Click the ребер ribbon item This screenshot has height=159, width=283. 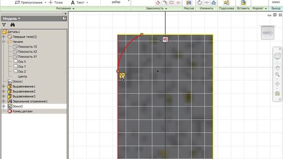[116, 2]
